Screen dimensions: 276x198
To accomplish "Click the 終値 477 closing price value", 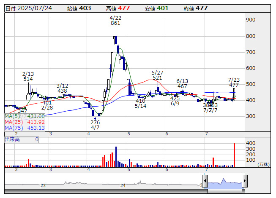I will (x=202, y=8).
